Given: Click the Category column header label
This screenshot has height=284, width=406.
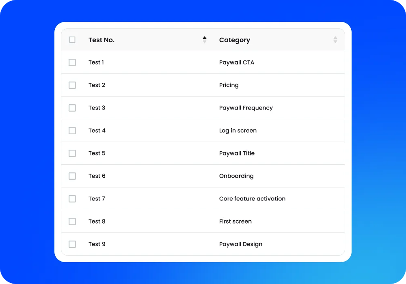Looking at the screenshot, I should click(x=235, y=40).
